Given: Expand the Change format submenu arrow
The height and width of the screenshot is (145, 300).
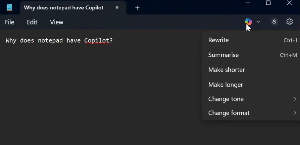Looking at the screenshot, I should coord(295,113).
